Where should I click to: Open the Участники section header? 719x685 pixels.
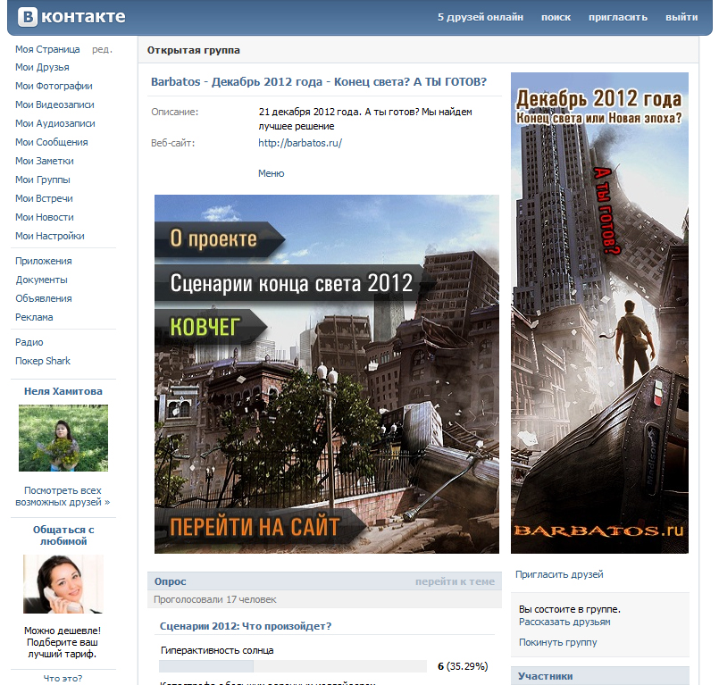pos(600,676)
